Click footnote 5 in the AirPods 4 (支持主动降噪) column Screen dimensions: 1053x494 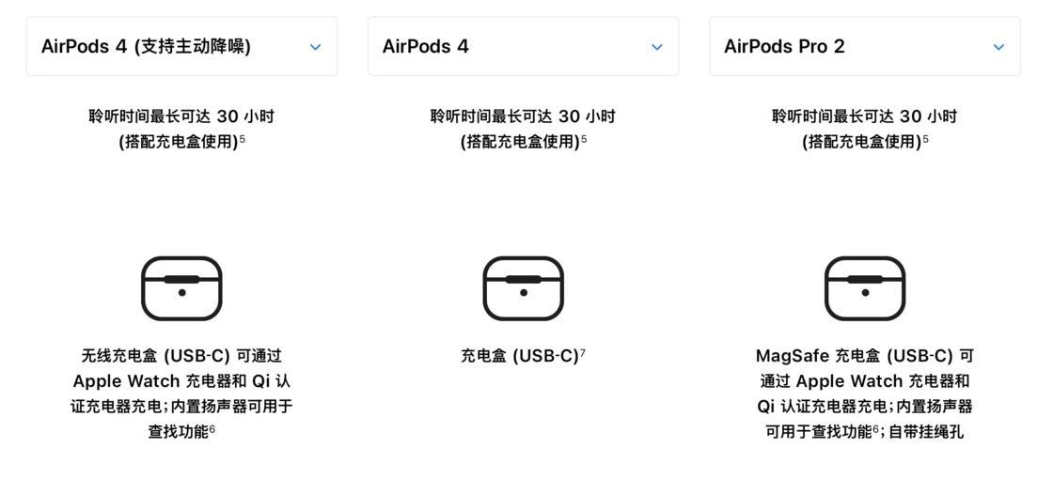pyautogui.click(x=243, y=139)
